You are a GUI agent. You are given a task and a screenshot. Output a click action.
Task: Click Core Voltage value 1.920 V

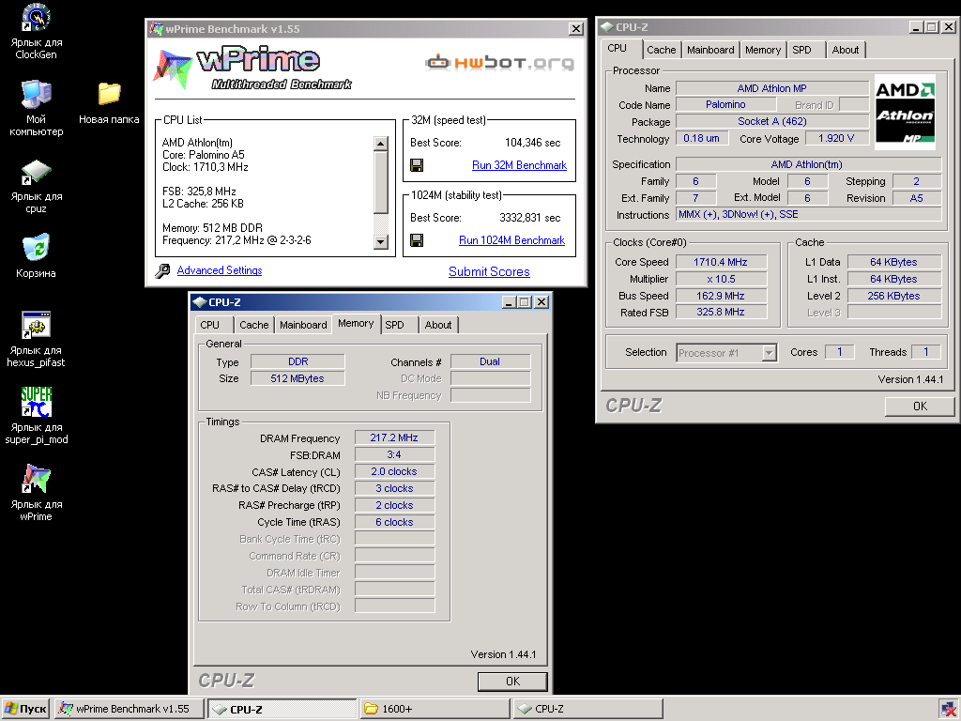(x=836, y=139)
